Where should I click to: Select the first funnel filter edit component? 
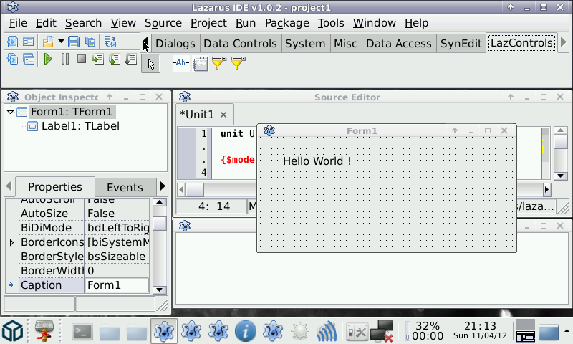point(219,63)
